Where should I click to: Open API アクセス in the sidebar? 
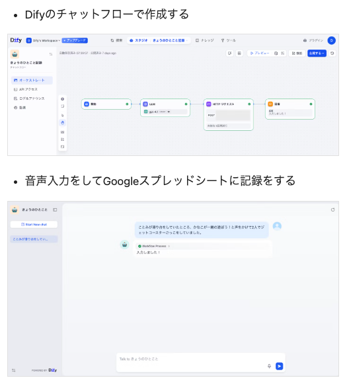26,89
